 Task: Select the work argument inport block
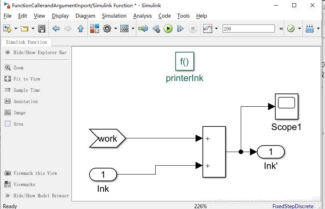108,138
